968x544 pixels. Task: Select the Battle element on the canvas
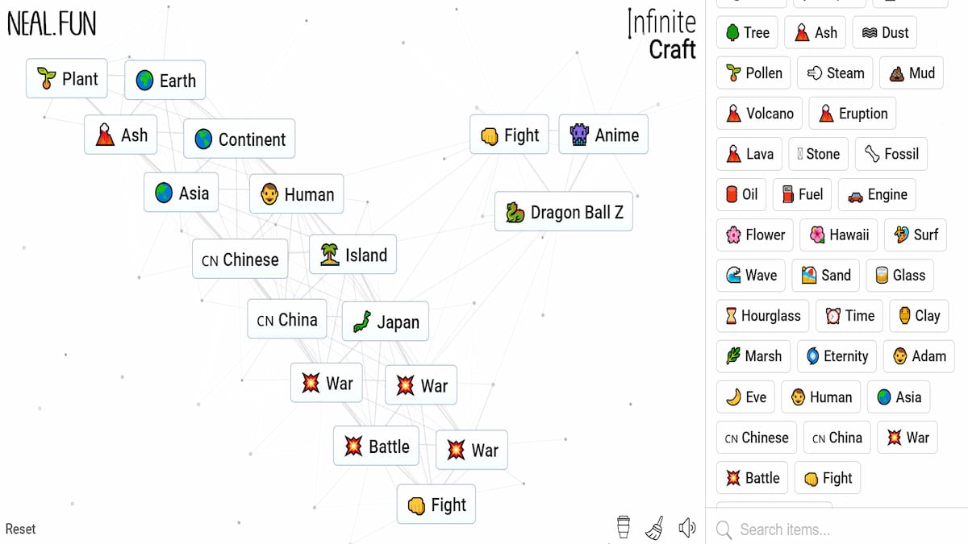coord(376,446)
